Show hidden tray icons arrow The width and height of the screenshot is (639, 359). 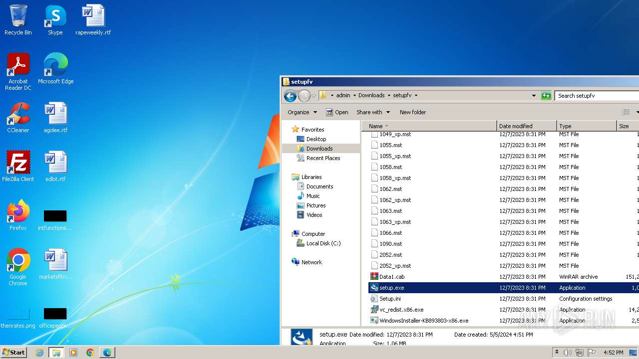[557, 353]
